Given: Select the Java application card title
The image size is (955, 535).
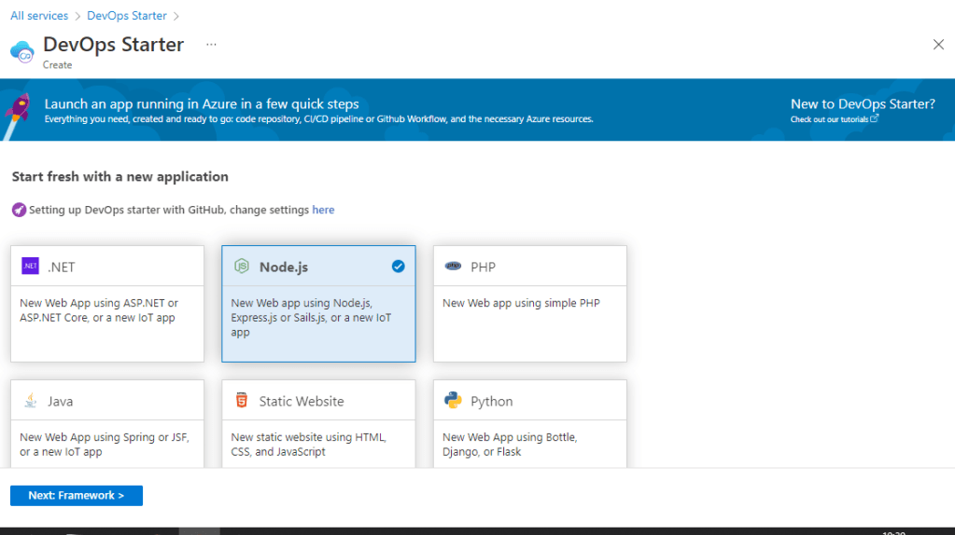Looking at the screenshot, I should tap(60, 401).
